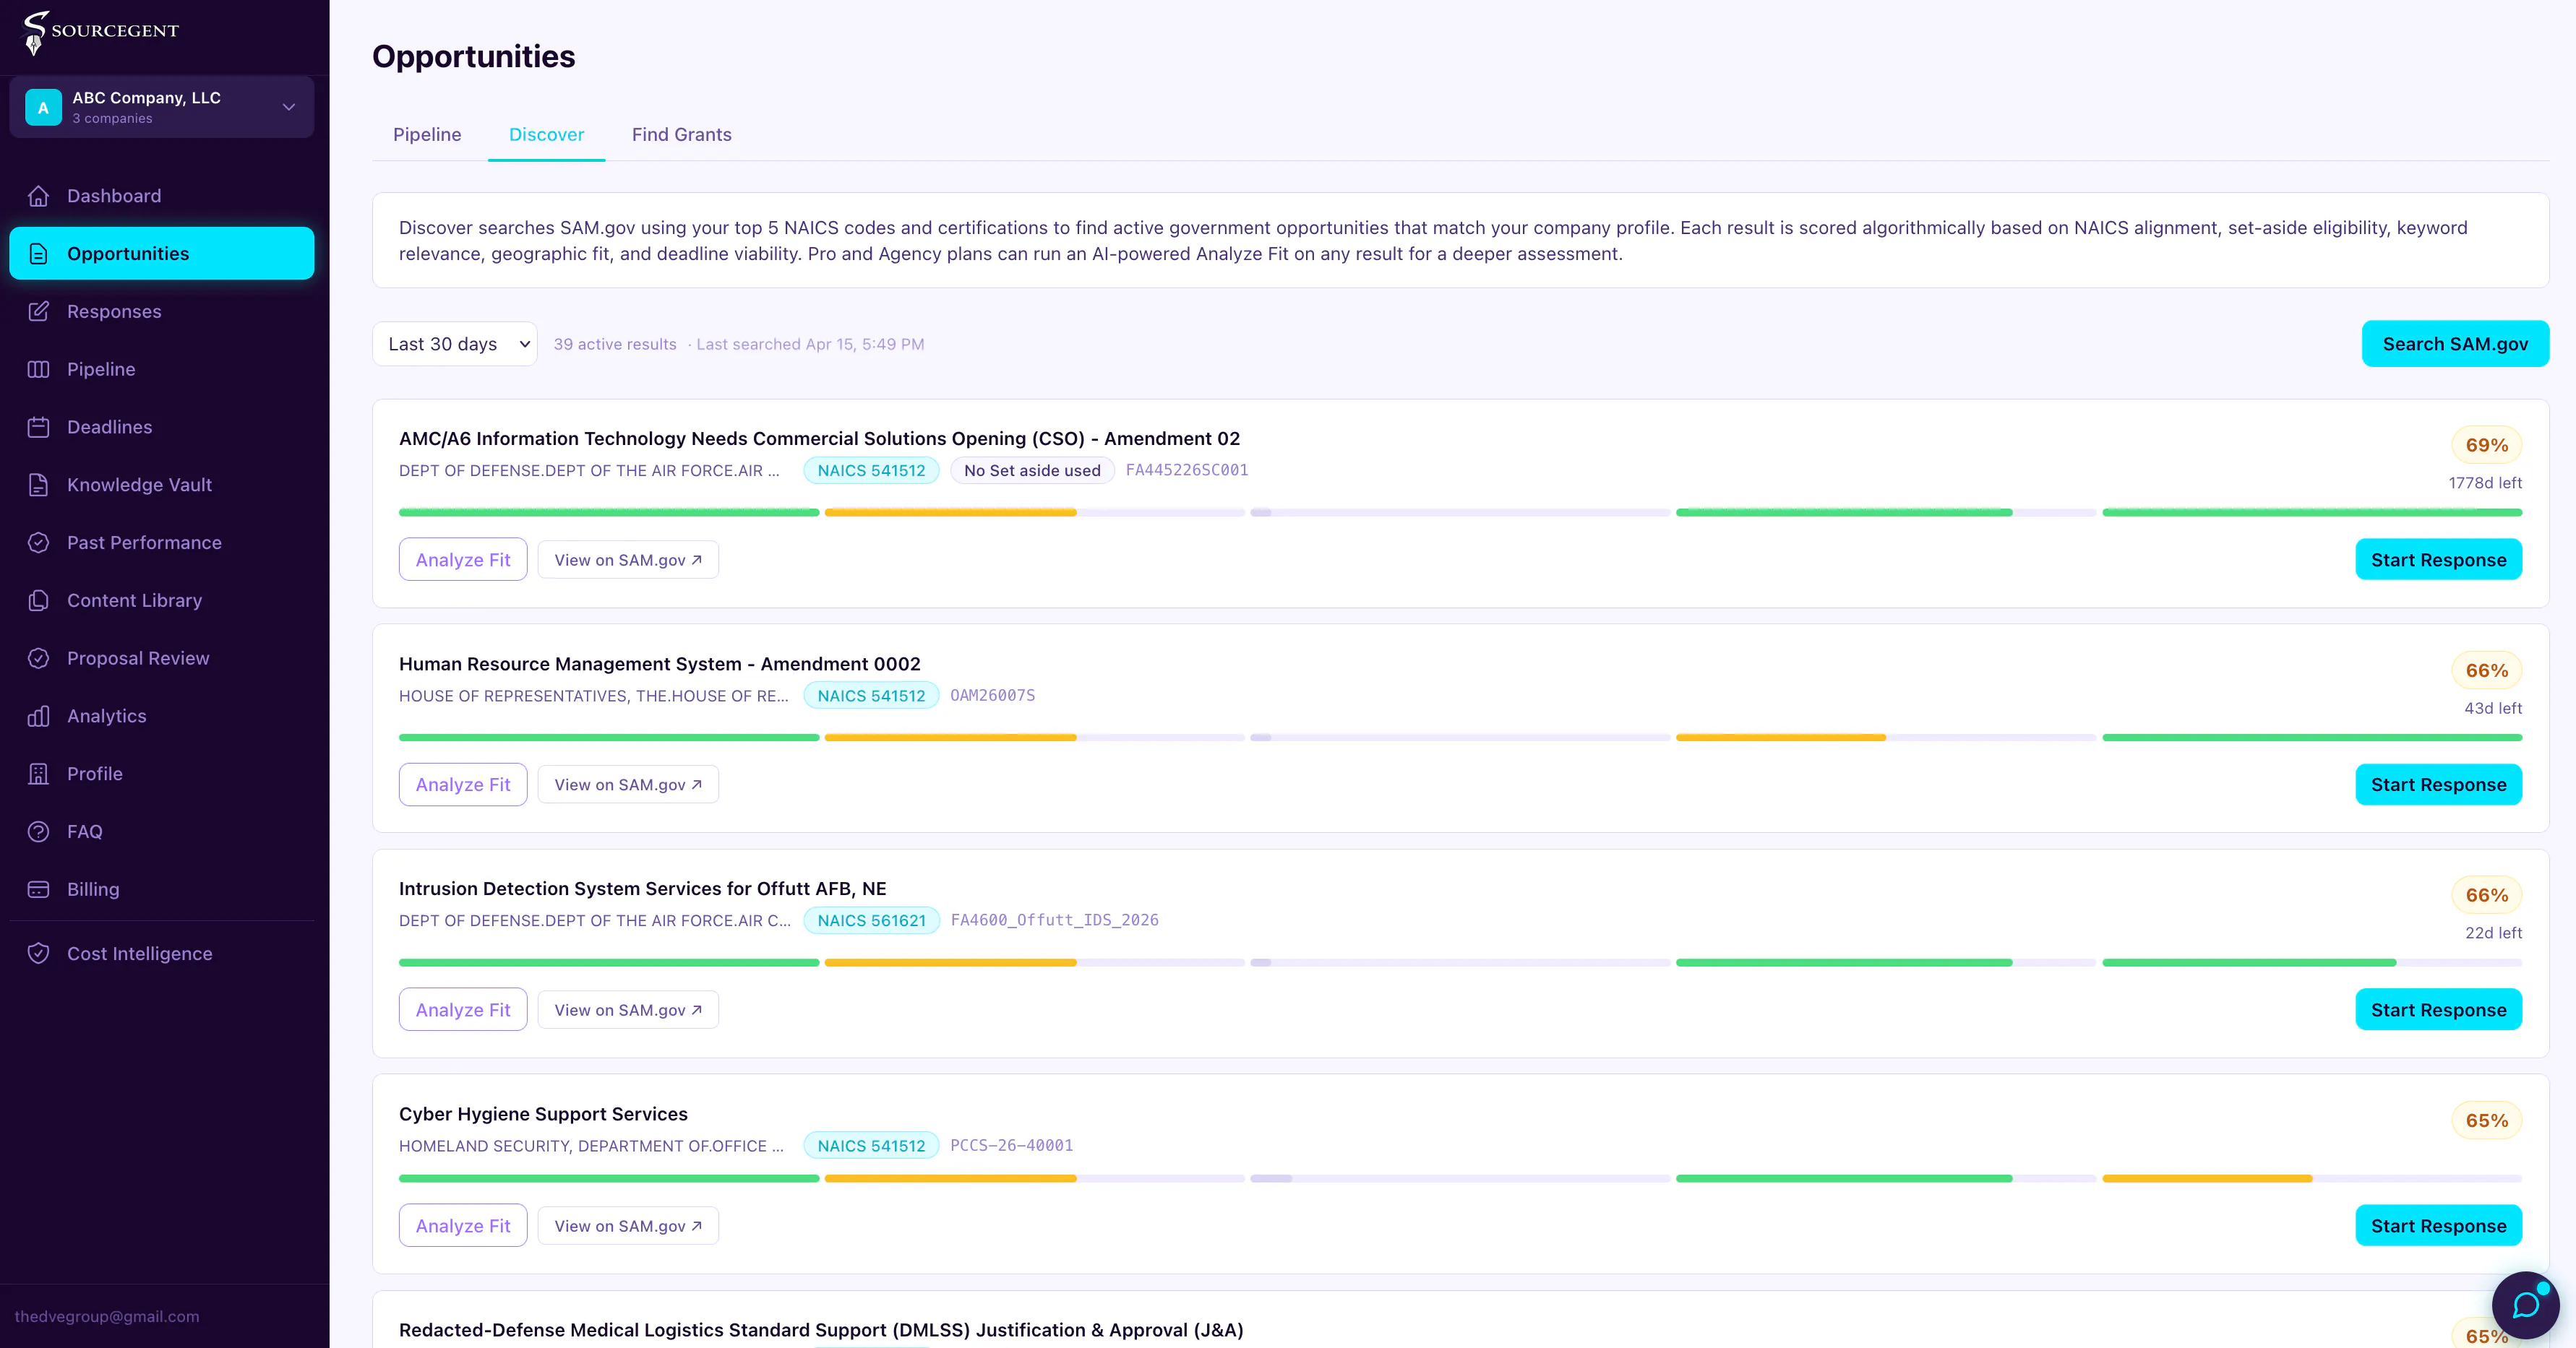Click the Profile building icon

[x=38, y=774]
